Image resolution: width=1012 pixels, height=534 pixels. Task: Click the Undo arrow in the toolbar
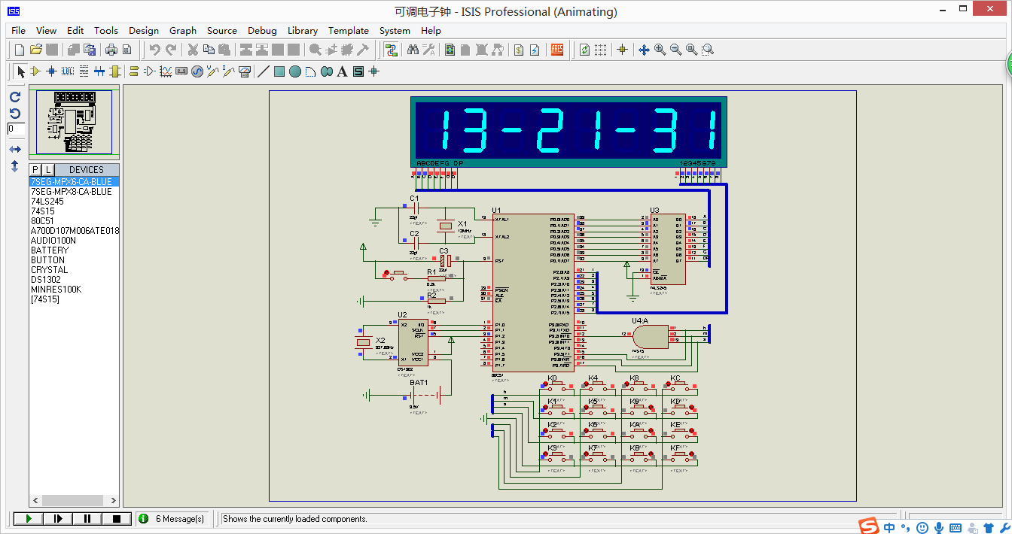coord(154,50)
